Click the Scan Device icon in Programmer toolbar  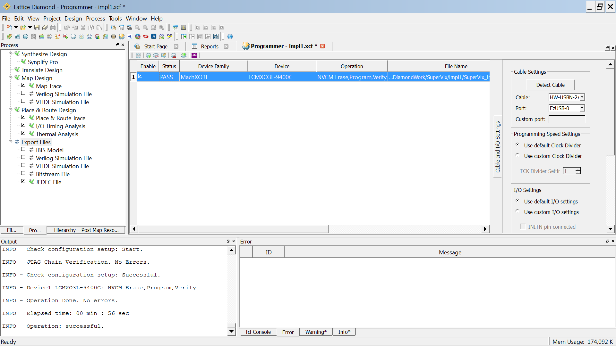pyautogui.click(x=138, y=55)
